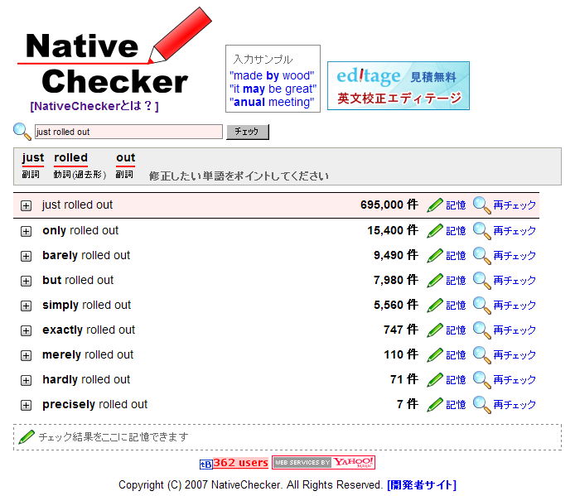Viewport: 575px width, 496px height.
Task: Click the magnifier icon for 'just rolled out'
Action: pyautogui.click(x=482, y=205)
